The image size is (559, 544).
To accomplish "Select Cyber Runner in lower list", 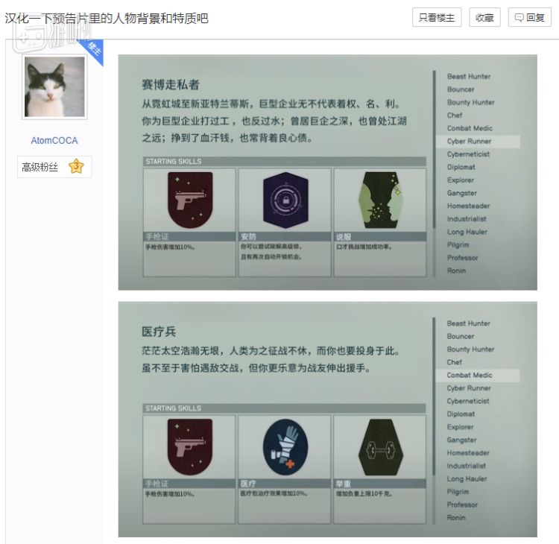I will pyautogui.click(x=469, y=388).
